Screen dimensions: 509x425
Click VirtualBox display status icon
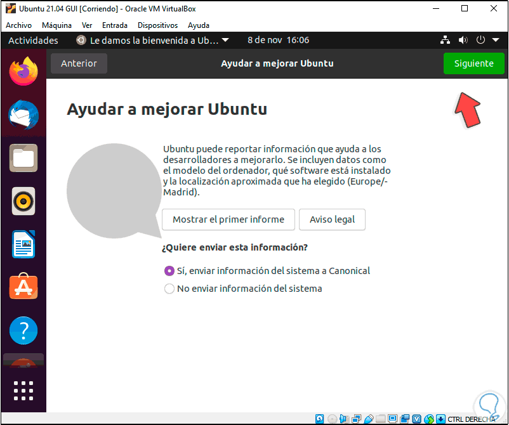[392, 419]
